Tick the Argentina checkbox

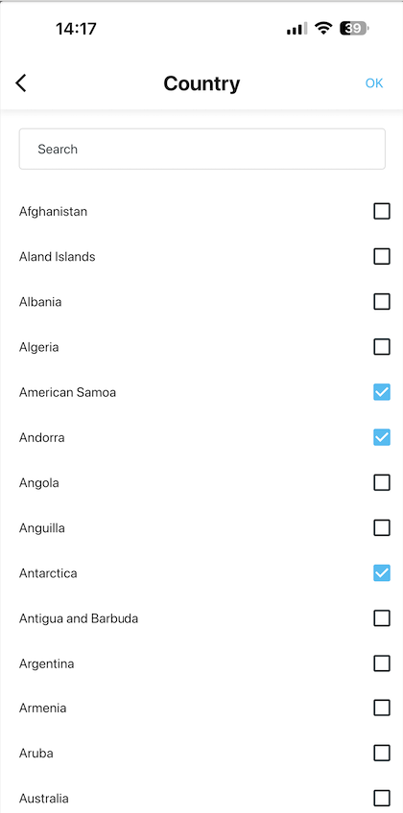(x=382, y=663)
